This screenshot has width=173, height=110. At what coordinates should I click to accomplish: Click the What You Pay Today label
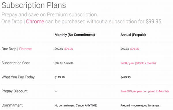click(x=18, y=77)
